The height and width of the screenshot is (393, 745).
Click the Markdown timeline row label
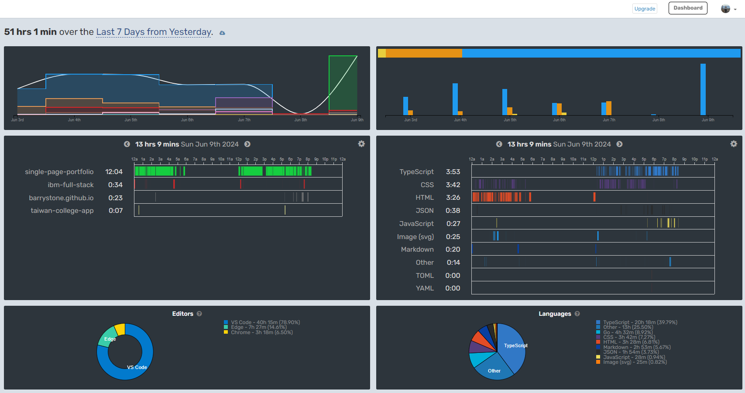tap(417, 249)
